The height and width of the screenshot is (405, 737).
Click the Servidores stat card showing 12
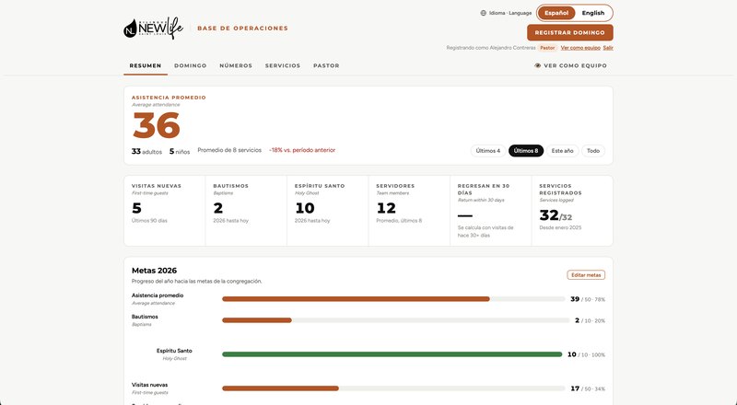(409, 211)
